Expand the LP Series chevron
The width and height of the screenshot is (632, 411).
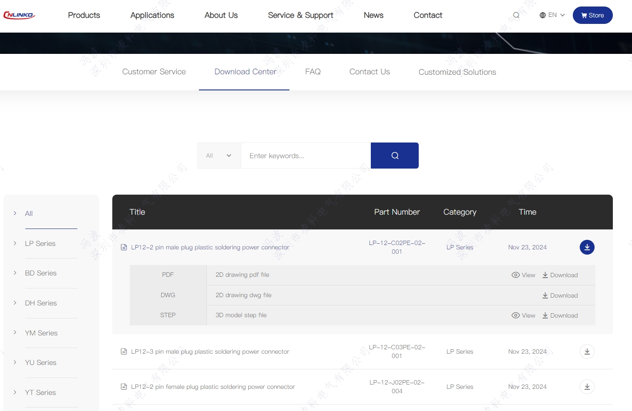(x=15, y=243)
